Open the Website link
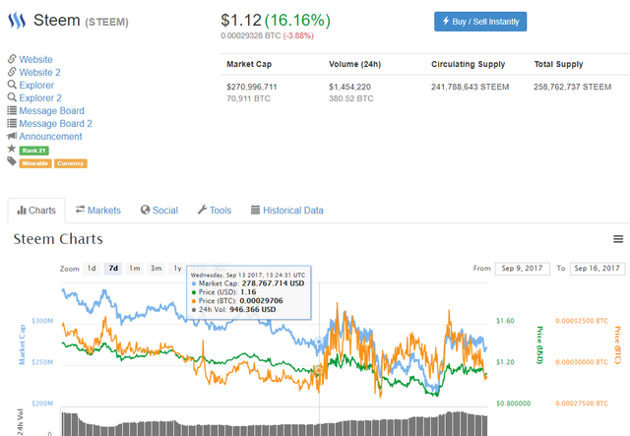This screenshot has width=630, height=436. pyautogui.click(x=35, y=59)
